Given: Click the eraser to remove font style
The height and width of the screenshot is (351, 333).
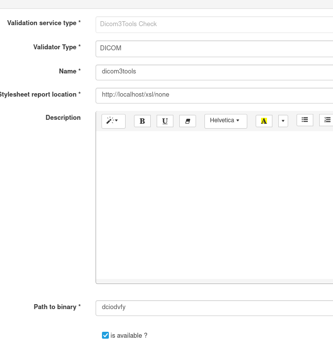Looking at the screenshot, I should (x=188, y=121).
